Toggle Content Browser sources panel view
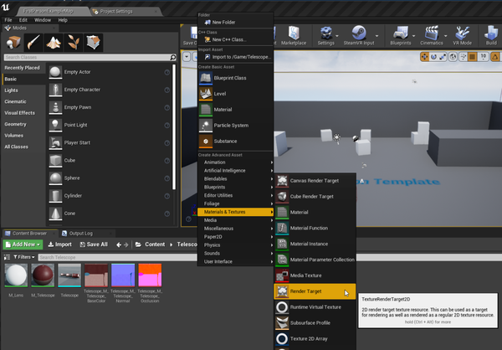Viewport: 502px width, 350px height. (x=7, y=257)
